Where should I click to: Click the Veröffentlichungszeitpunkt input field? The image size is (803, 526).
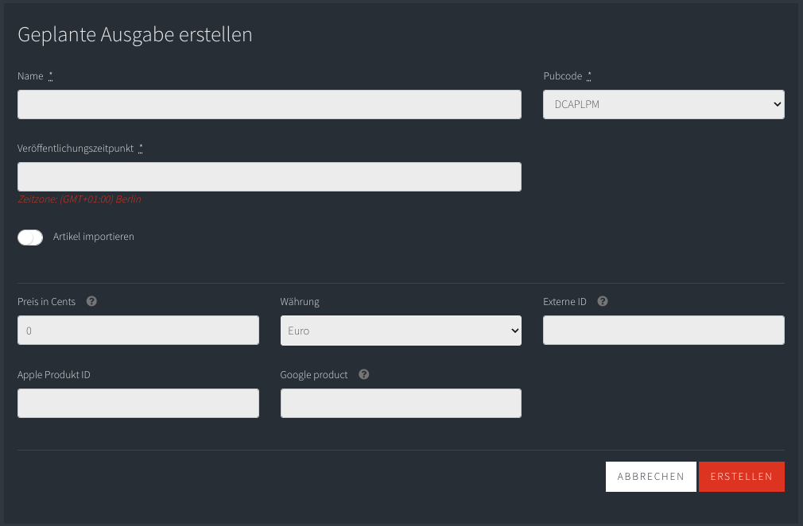(x=270, y=176)
